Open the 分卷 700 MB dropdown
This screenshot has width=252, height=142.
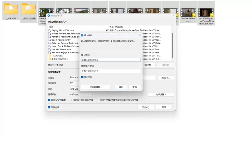point(75,89)
